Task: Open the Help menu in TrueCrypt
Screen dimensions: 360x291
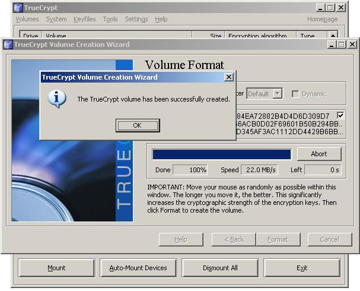Action: pyautogui.click(x=161, y=19)
